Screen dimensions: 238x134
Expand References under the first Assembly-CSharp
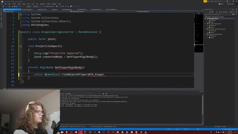(207, 20)
